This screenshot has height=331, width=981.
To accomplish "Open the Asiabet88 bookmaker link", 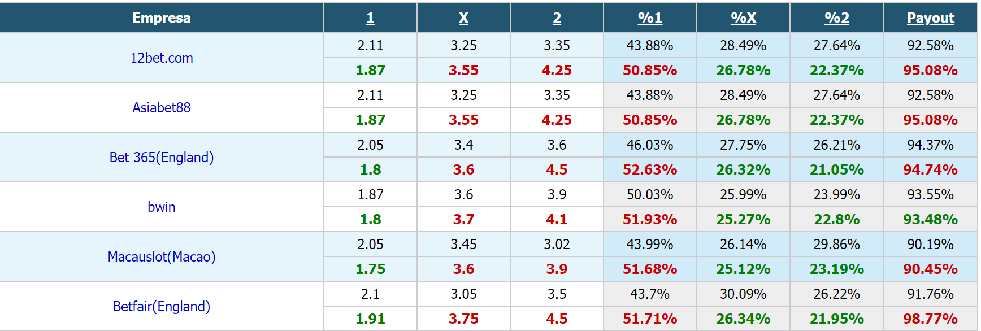I will tap(162, 107).
